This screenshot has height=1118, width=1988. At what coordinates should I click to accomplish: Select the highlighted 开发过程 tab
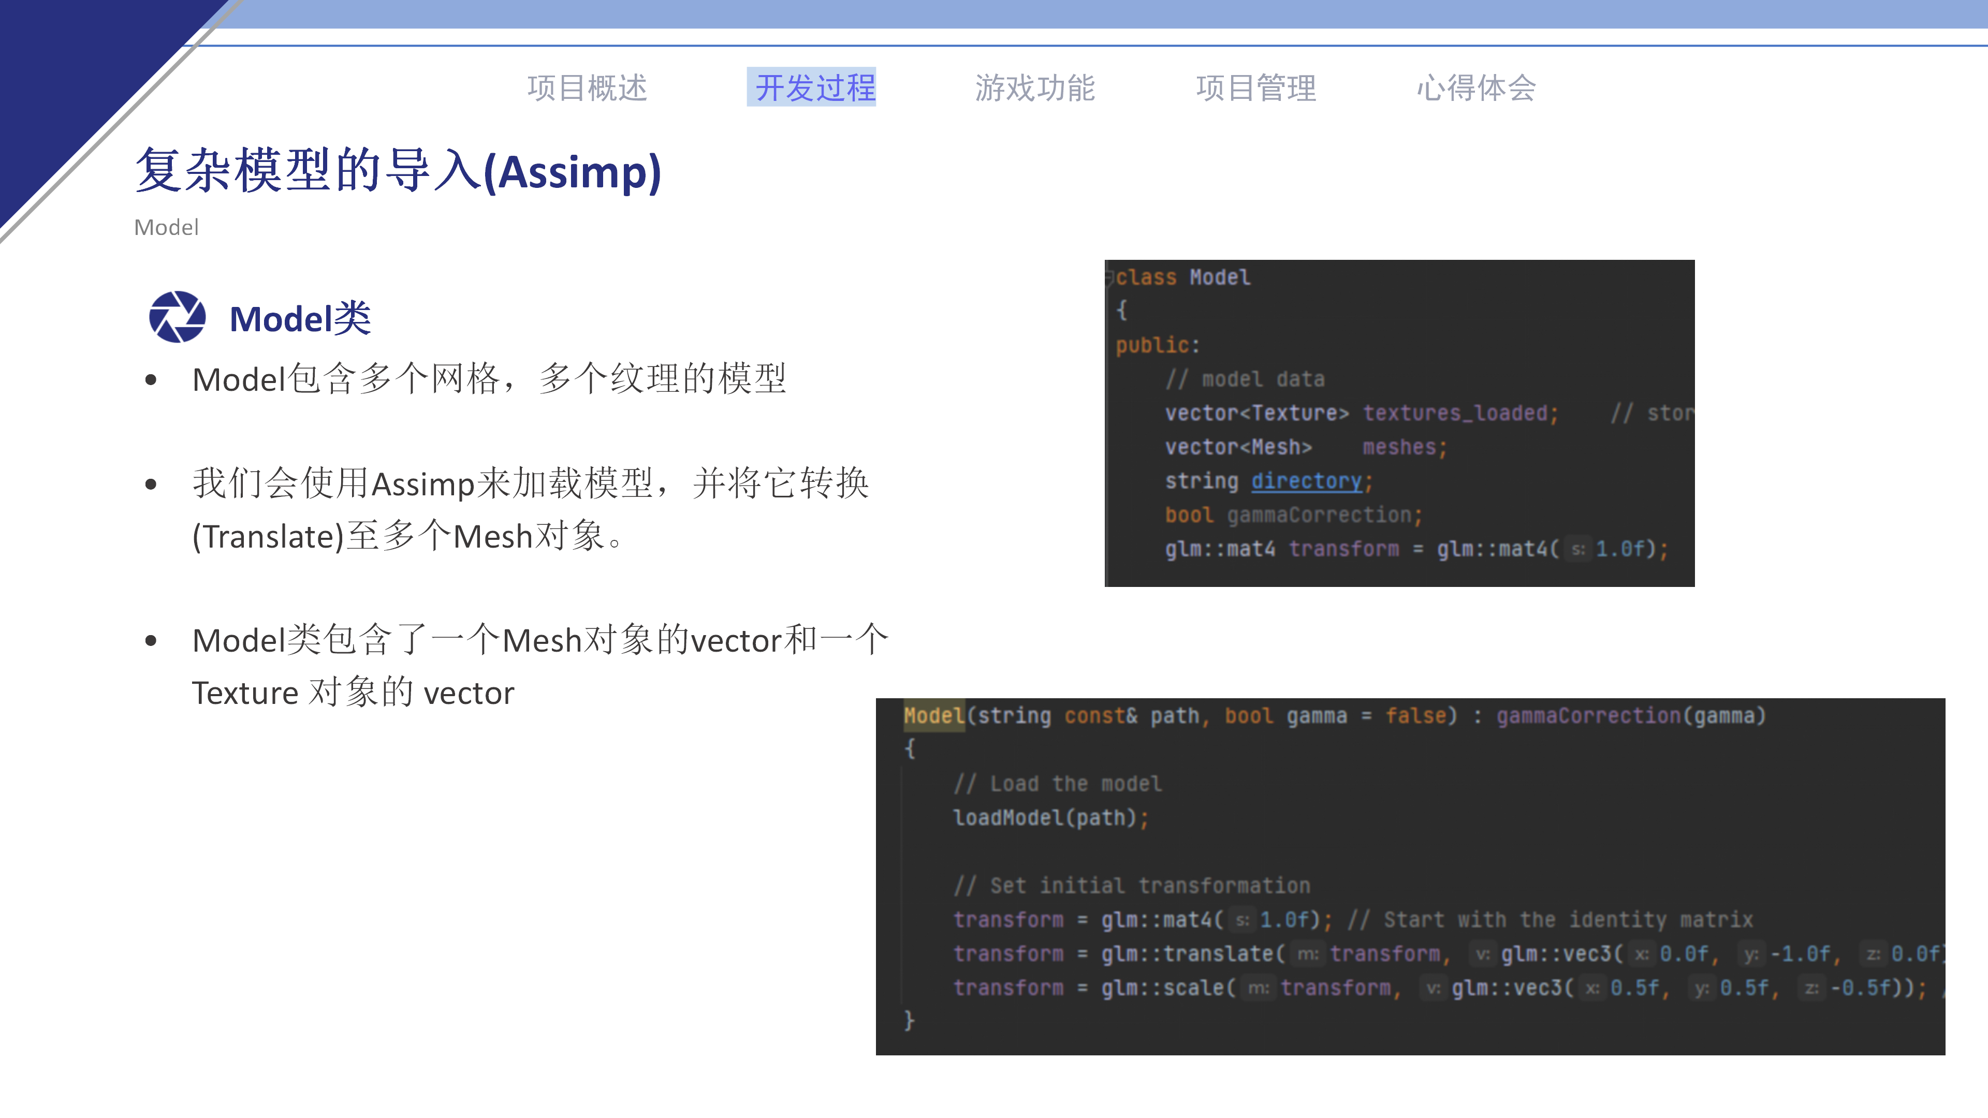pyautogui.click(x=813, y=88)
